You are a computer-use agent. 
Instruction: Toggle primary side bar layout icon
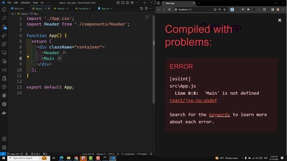click(118, 3)
